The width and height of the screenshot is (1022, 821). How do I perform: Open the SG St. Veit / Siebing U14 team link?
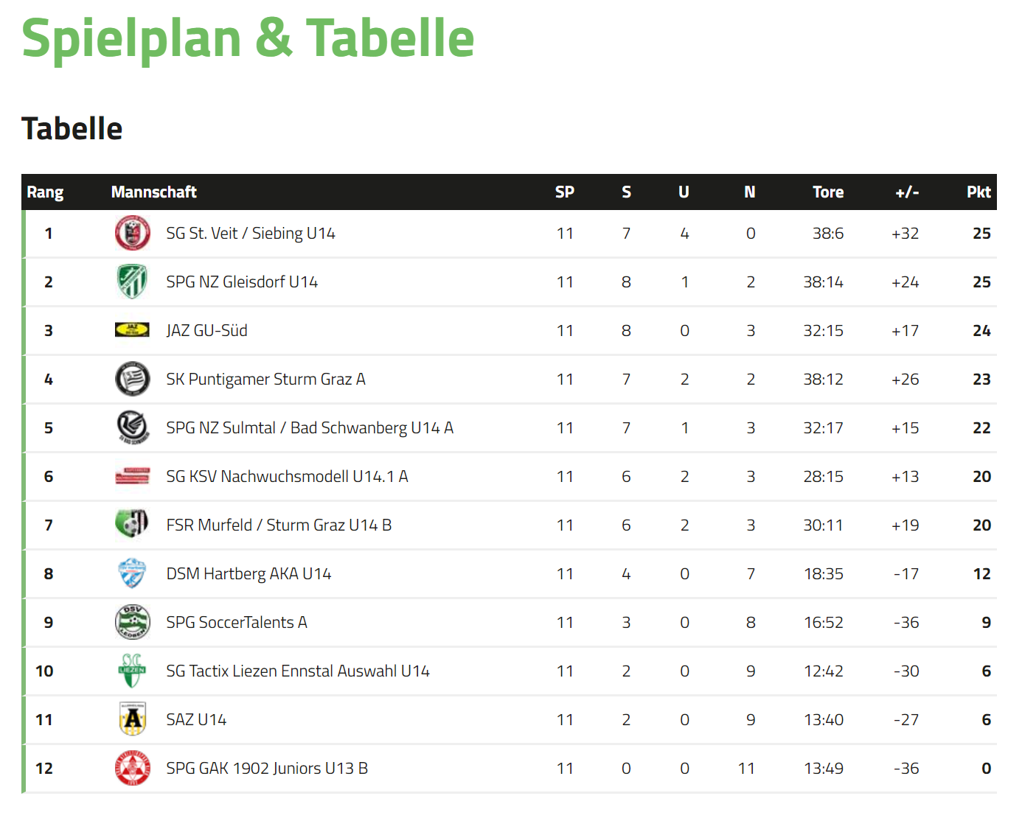[x=251, y=234]
